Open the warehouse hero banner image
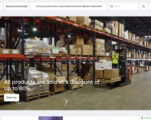 (x=75, y=63)
